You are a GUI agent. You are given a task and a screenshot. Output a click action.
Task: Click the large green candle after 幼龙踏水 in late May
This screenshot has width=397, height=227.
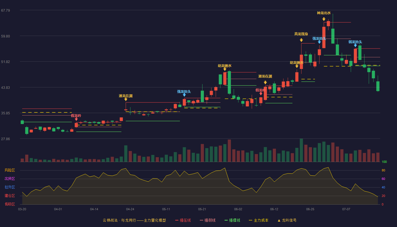[x=229, y=83]
